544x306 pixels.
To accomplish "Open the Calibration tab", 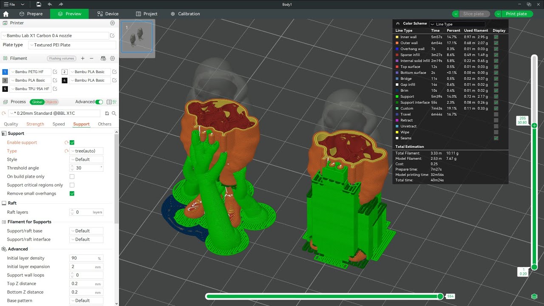I will pos(185,14).
